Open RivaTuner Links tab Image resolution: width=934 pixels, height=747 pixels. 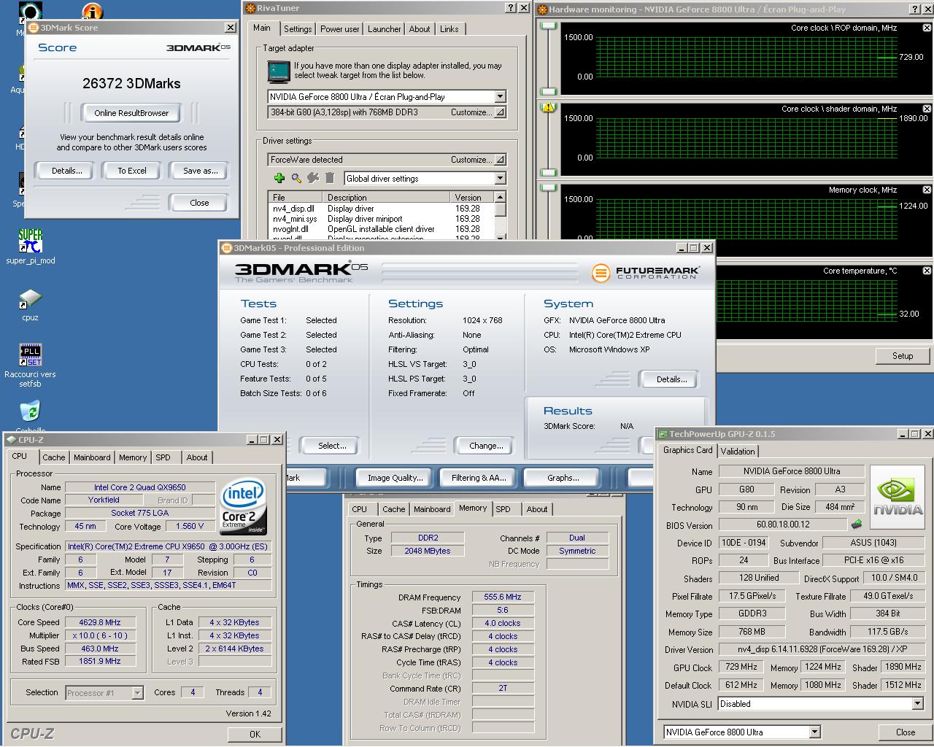click(449, 29)
